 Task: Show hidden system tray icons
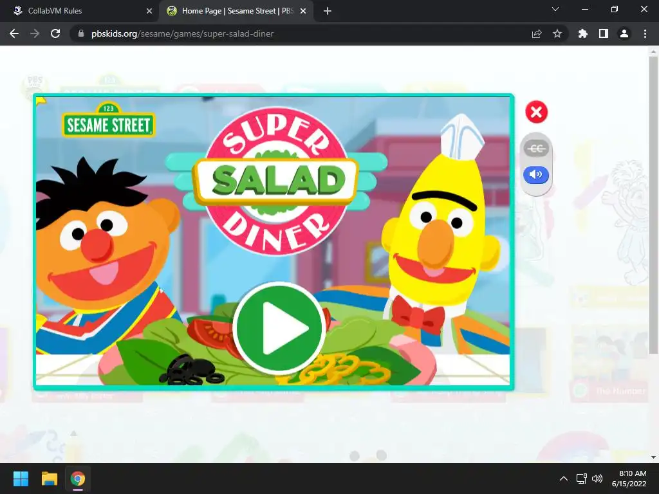(x=564, y=479)
